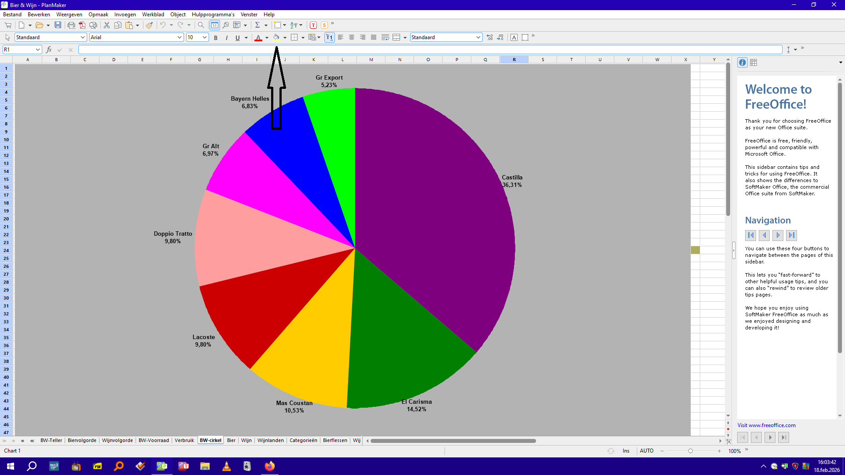Screen dimensions: 845x475
Task: Open the Arial font name dropdown
Action: (180, 37)
